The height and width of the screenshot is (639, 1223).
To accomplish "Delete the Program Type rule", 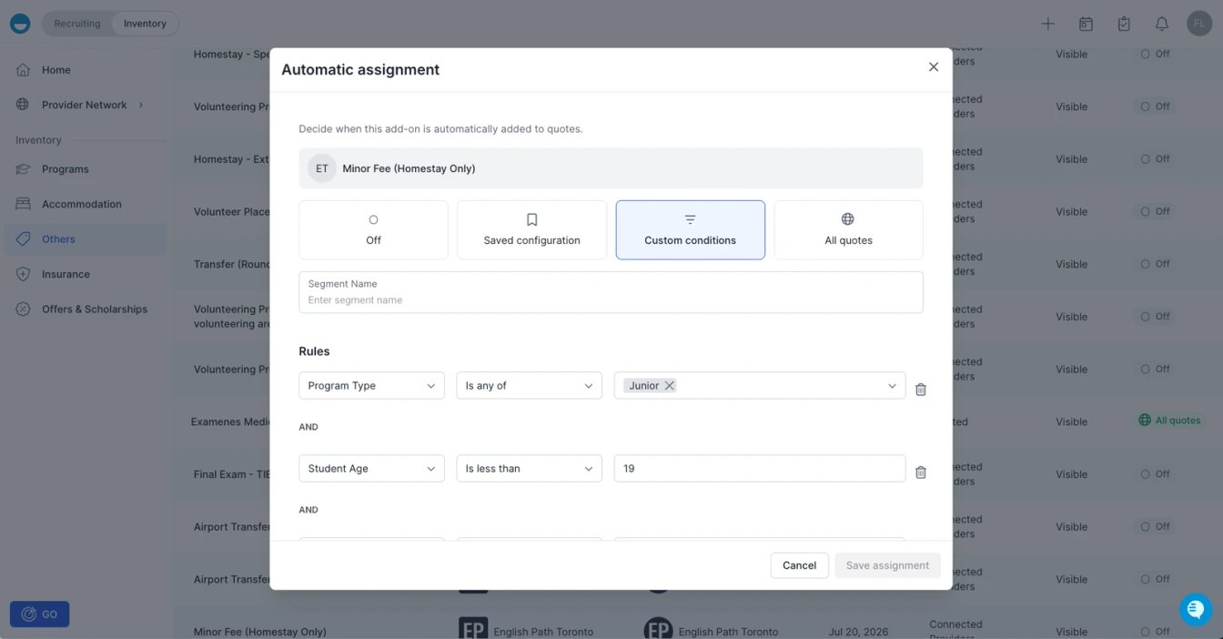I will [x=920, y=389].
